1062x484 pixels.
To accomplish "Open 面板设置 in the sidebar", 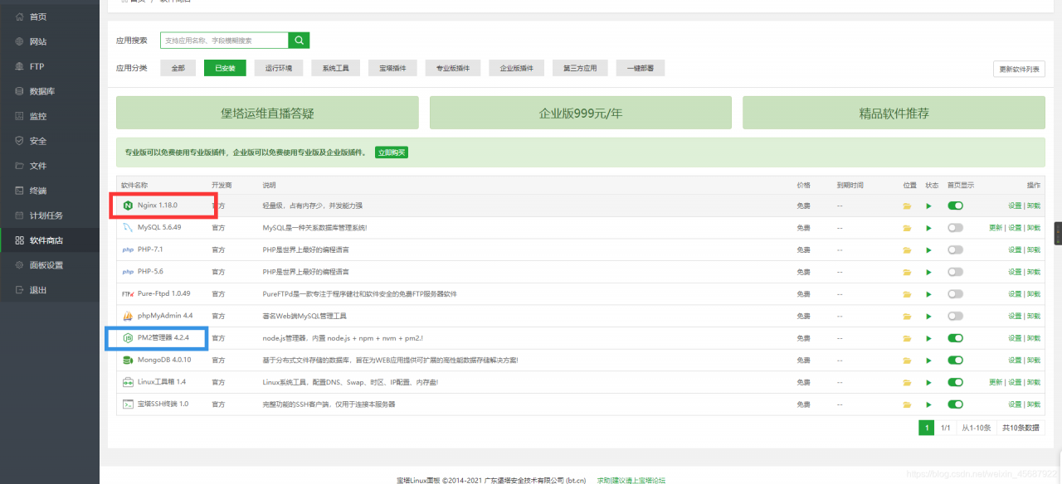I will tap(50, 265).
